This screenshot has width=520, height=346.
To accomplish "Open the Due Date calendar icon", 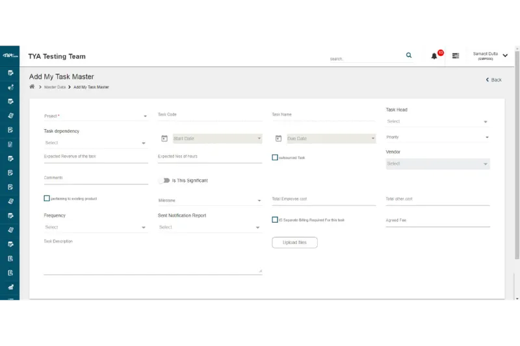I will tap(278, 138).
